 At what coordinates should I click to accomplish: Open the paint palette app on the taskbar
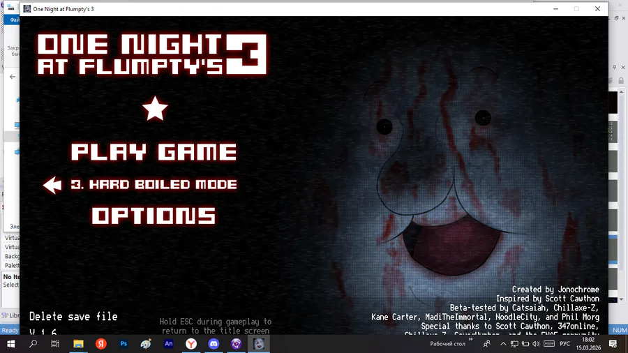coord(146,344)
